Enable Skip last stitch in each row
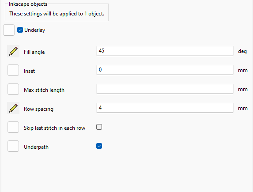This screenshot has height=192, width=253. [99, 127]
